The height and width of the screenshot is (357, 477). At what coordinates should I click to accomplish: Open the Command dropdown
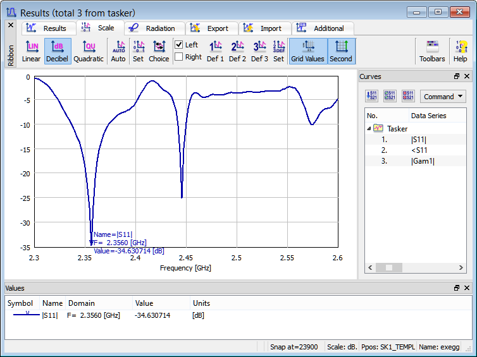click(x=443, y=97)
